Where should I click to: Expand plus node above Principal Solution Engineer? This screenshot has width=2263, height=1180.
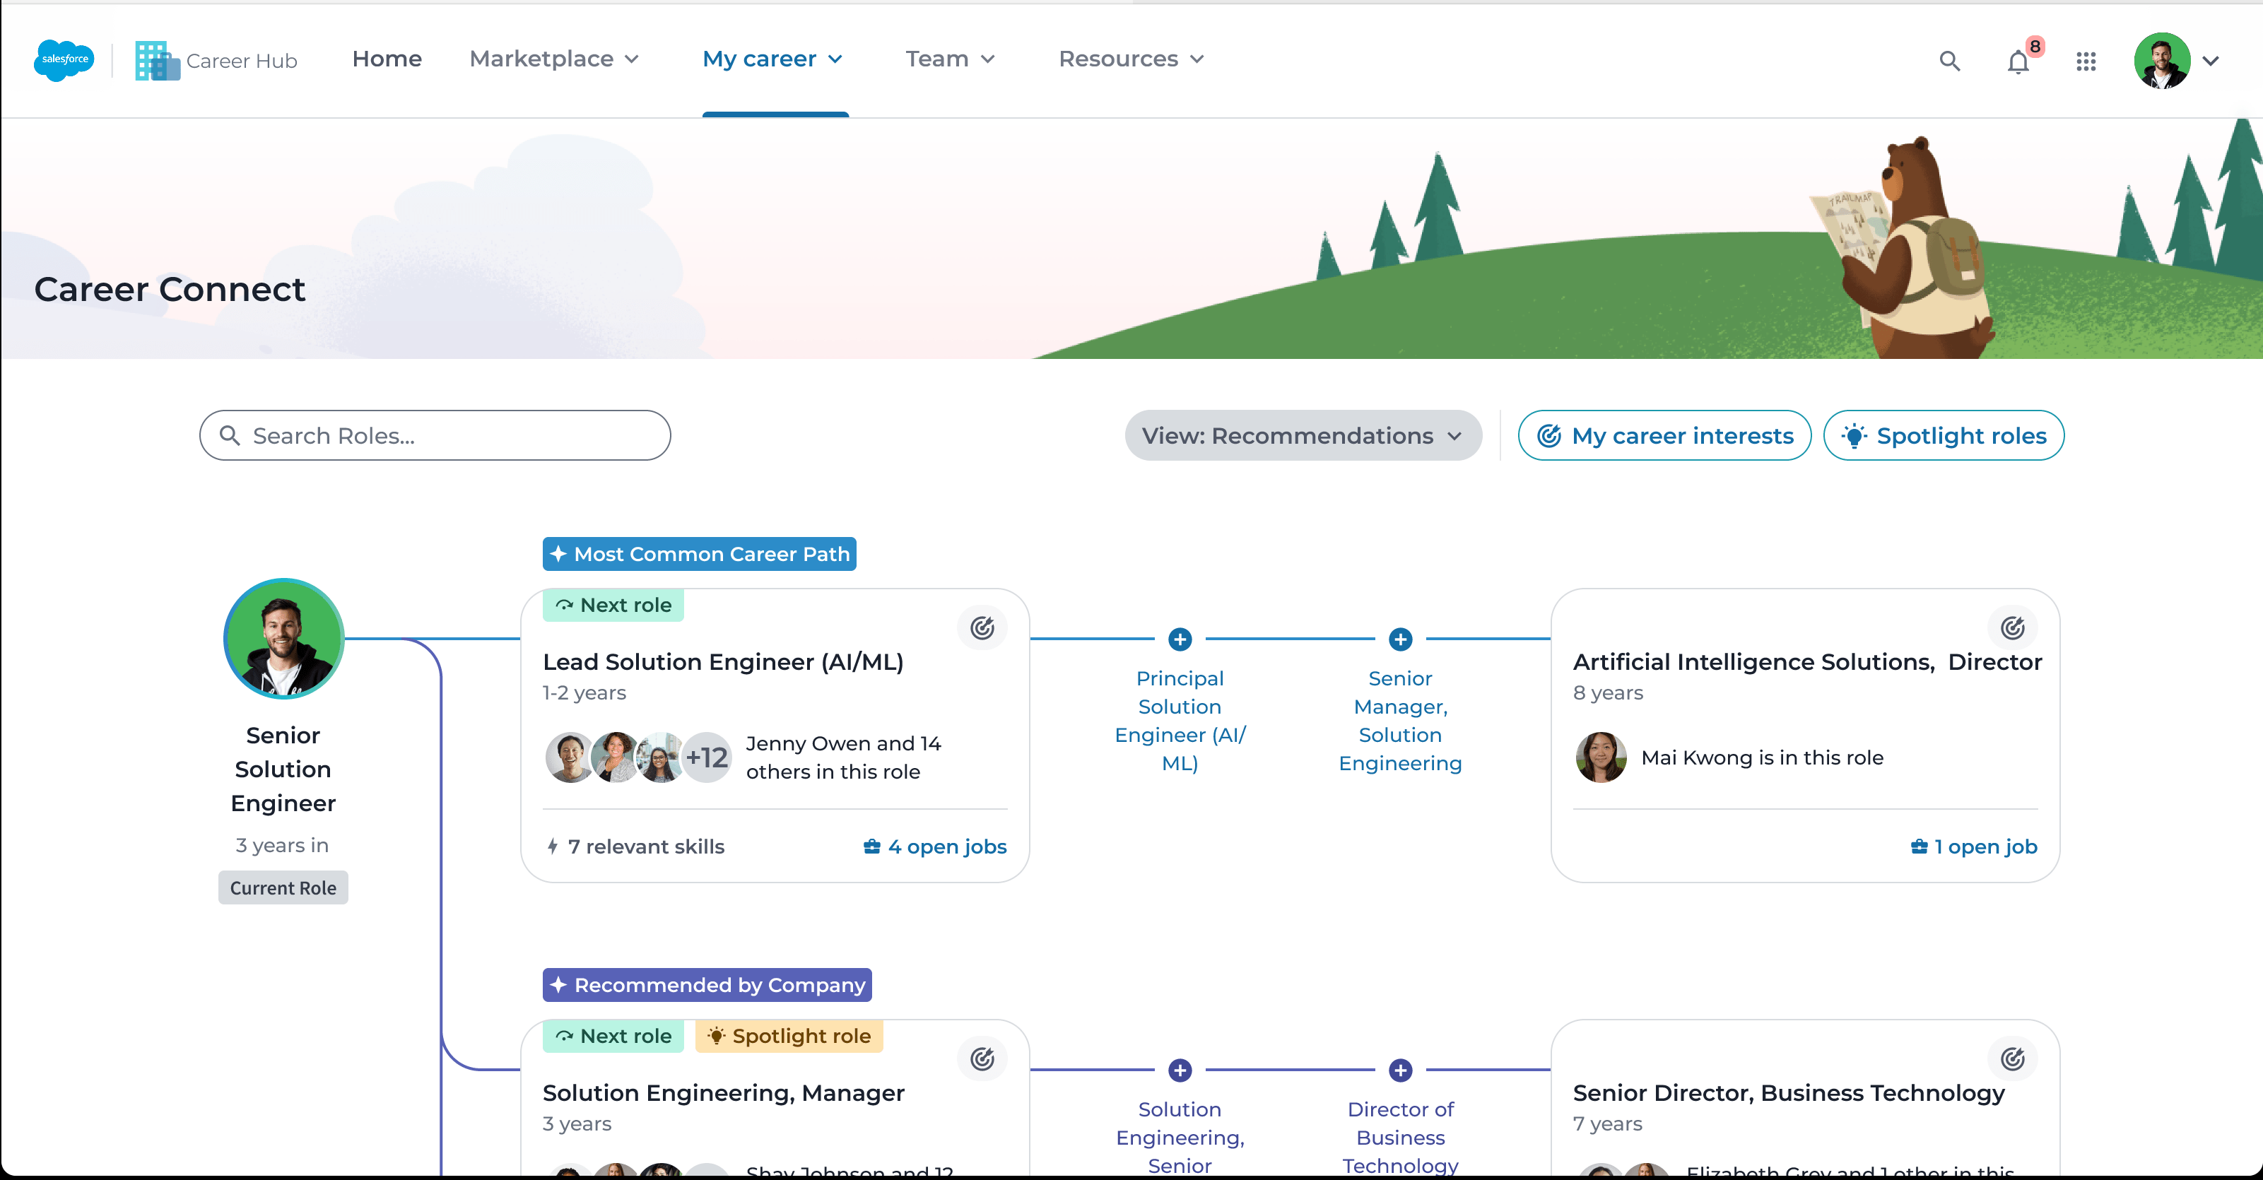point(1180,639)
